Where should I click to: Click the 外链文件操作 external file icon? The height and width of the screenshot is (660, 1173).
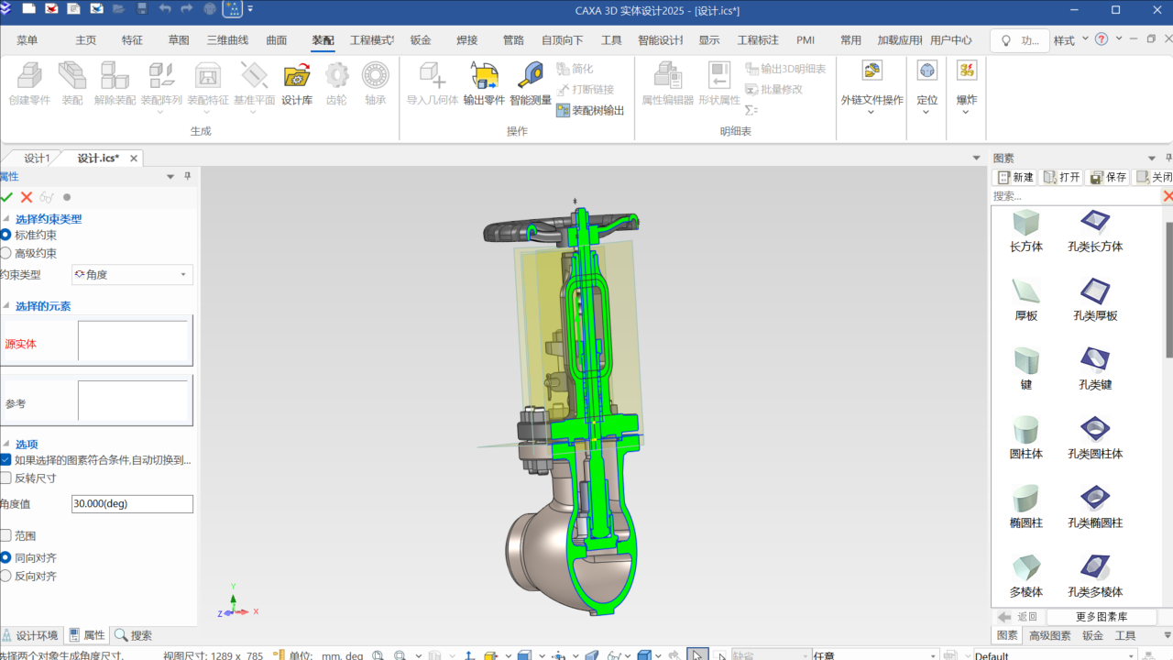coord(872,71)
